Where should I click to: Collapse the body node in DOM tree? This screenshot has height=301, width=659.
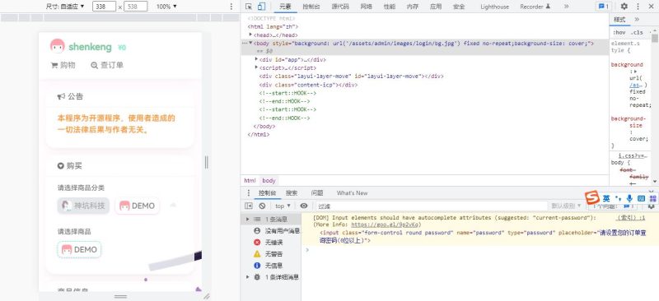point(251,43)
